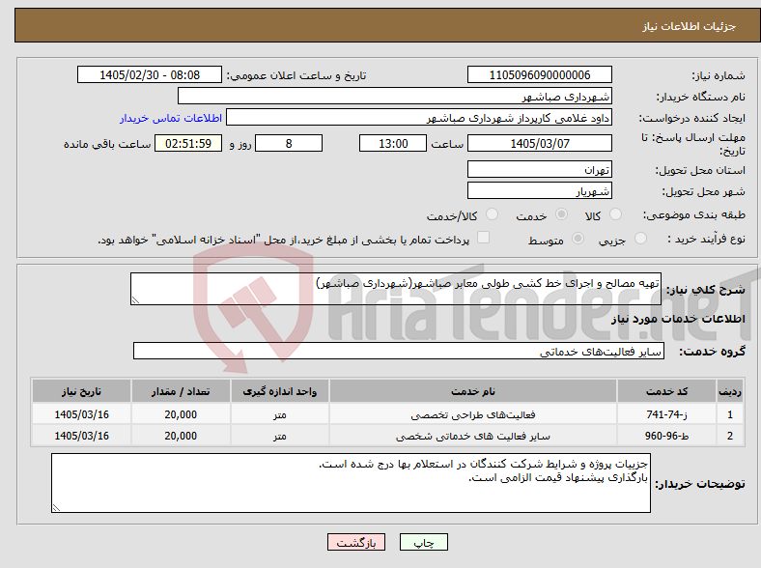Click the تاریخ نیاز column header
Image resolution: width=761 pixels, height=568 pixels.
click(x=81, y=391)
